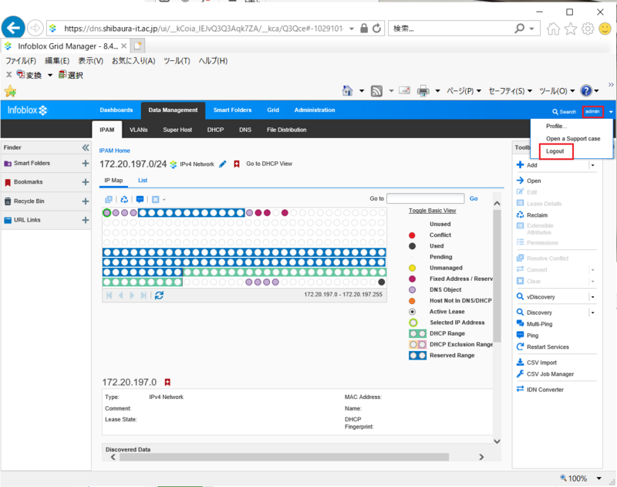617x487 pixels.
Task: Open the Administration tab
Action: pyautogui.click(x=315, y=110)
